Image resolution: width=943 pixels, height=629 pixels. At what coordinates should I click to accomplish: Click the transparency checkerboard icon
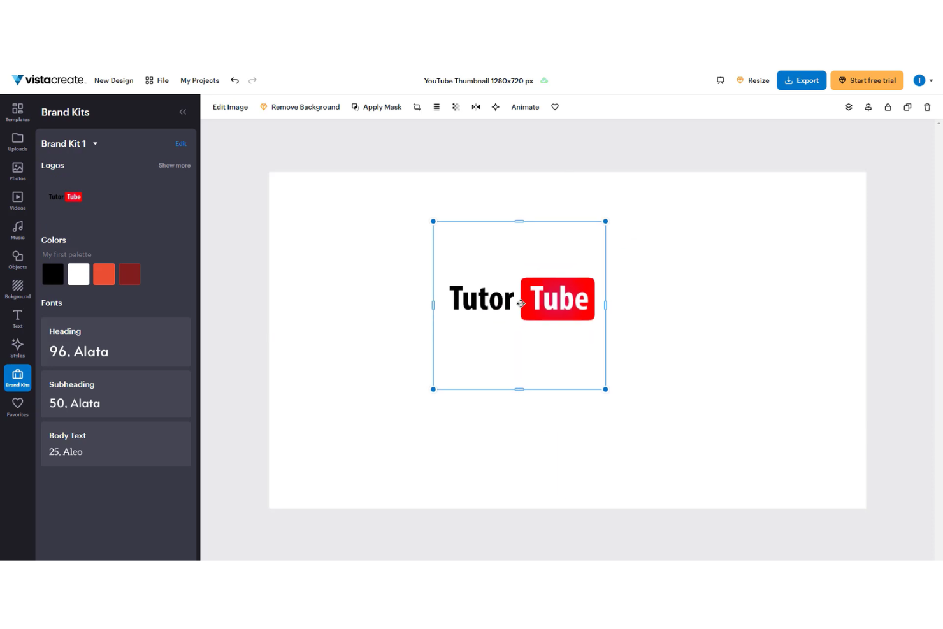click(456, 107)
